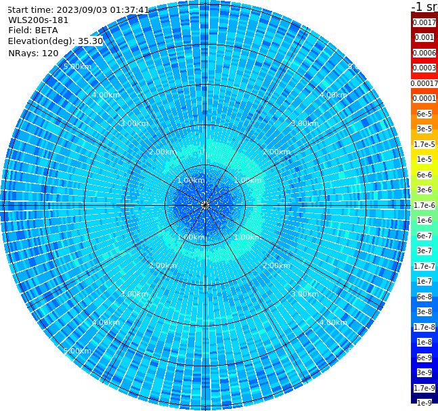Select the 3e-9 colorbar tick label
Viewport: 438px width, 411px height.
(424, 372)
